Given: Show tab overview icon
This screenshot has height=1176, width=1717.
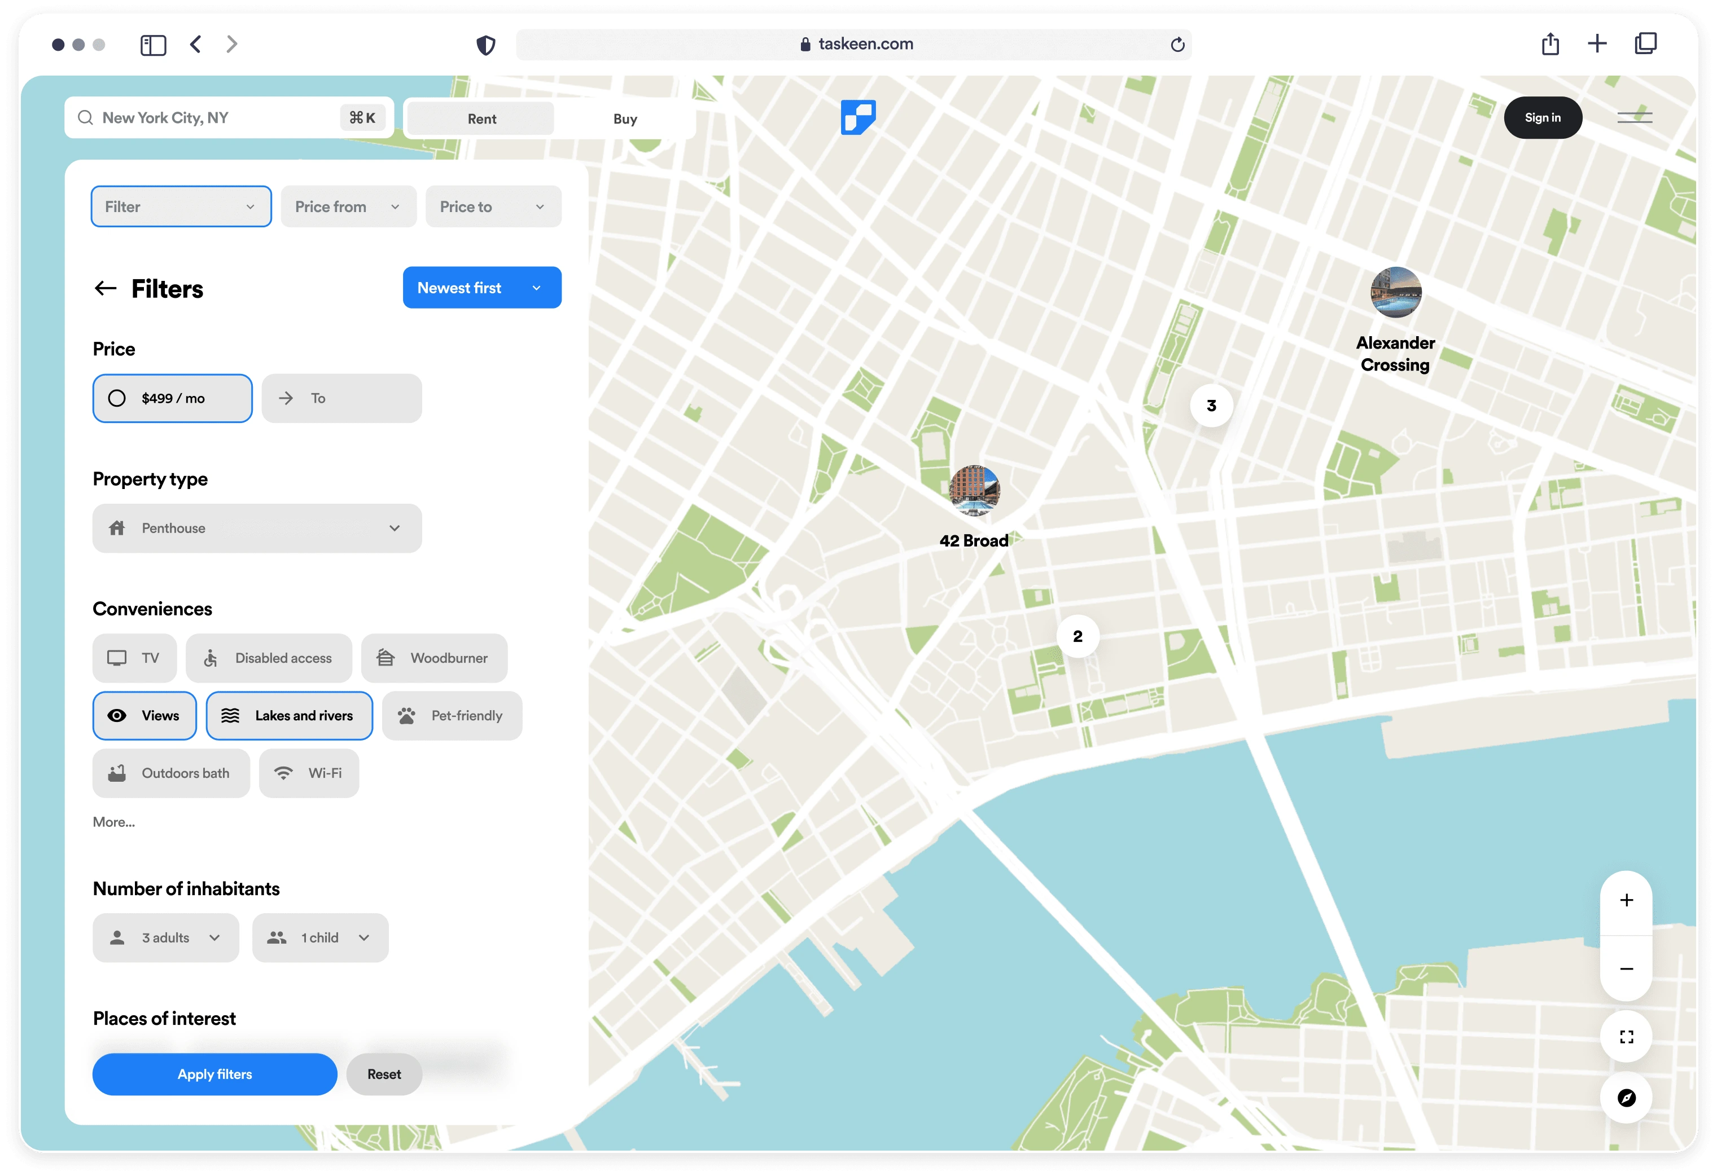Looking at the screenshot, I should [x=1645, y=43].
